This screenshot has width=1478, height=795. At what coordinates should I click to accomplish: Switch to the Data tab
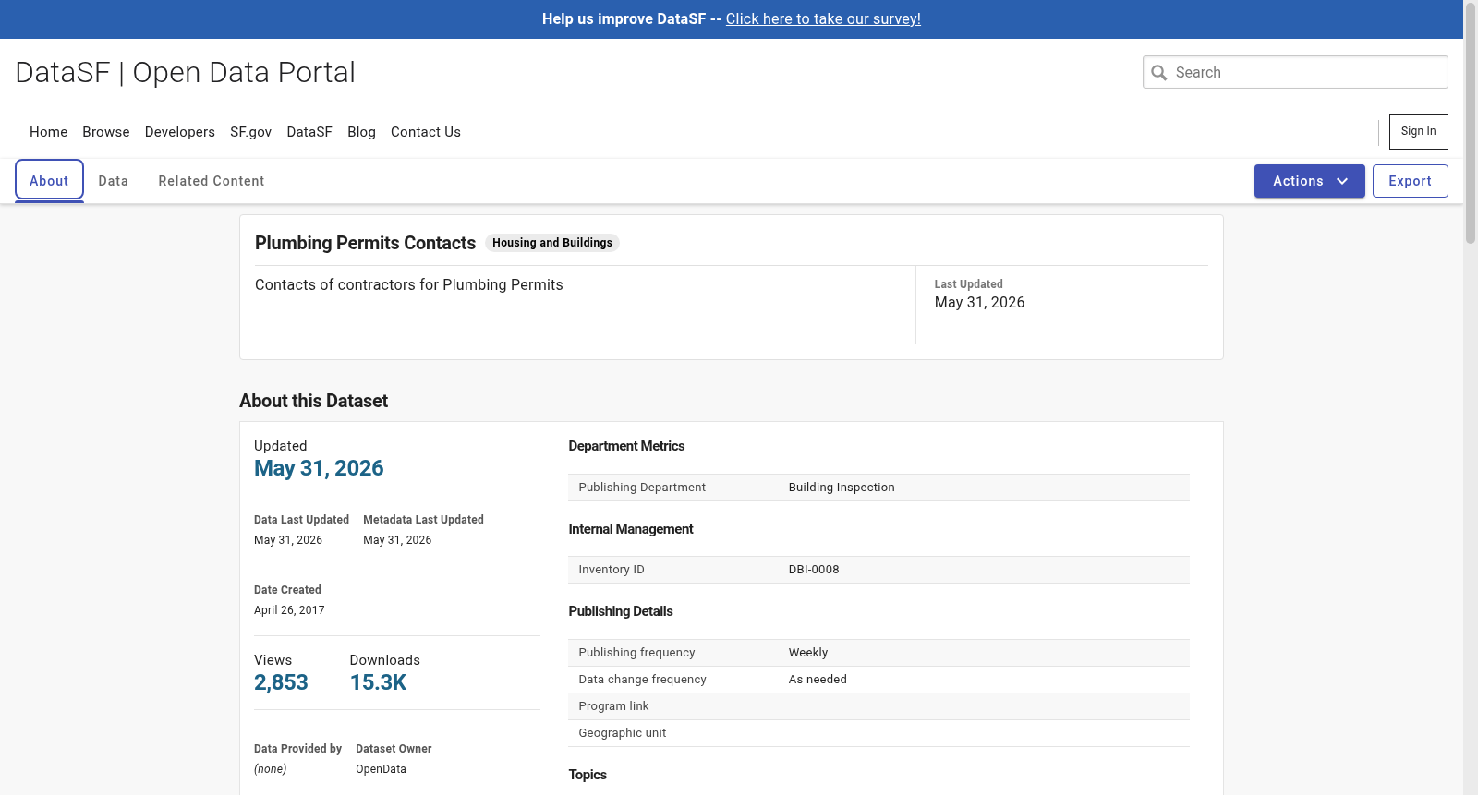coord(114,181)
